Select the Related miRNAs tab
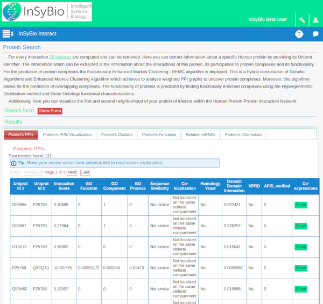The width and height of the screenshot is (323, 304). (200, 134)
